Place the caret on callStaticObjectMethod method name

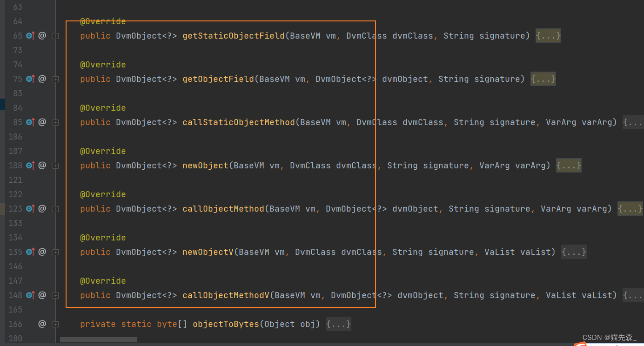tap(238, 122)
